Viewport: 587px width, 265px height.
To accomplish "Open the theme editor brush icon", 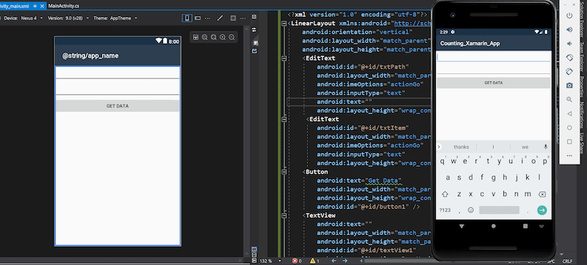I will coord(221,18).
